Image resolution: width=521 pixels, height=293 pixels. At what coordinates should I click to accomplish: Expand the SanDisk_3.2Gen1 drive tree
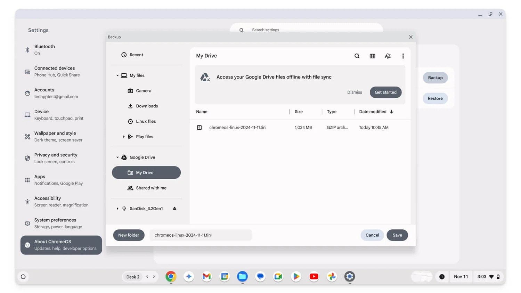117,209
